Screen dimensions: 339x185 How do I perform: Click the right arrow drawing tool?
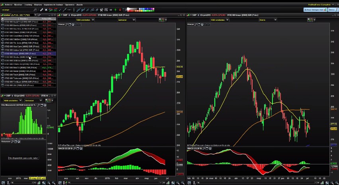pos(111,10)
